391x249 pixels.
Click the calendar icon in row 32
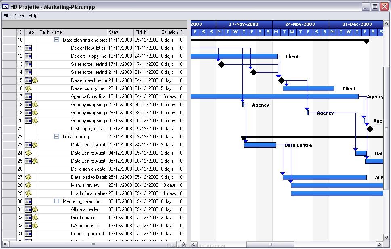(x=28, y=218)
